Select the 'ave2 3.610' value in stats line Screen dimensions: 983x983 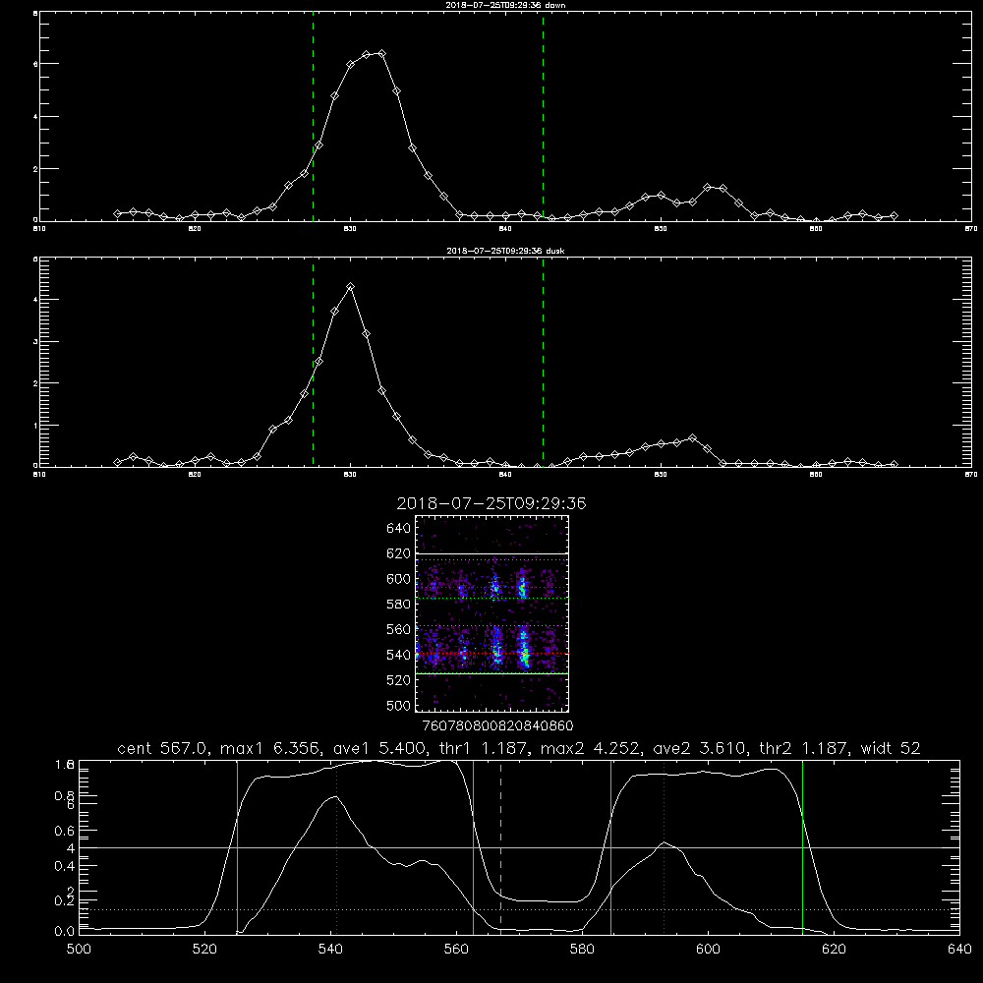[700, 748]
